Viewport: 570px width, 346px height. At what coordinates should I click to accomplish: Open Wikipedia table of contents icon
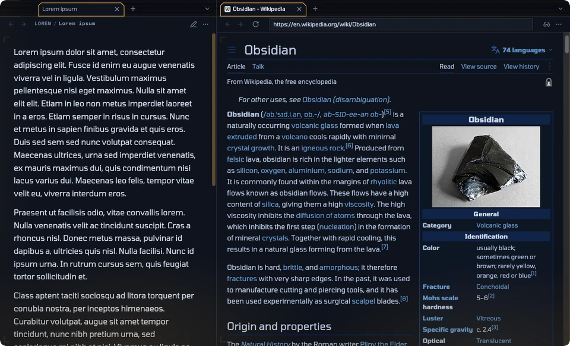[x=232, y=50]
